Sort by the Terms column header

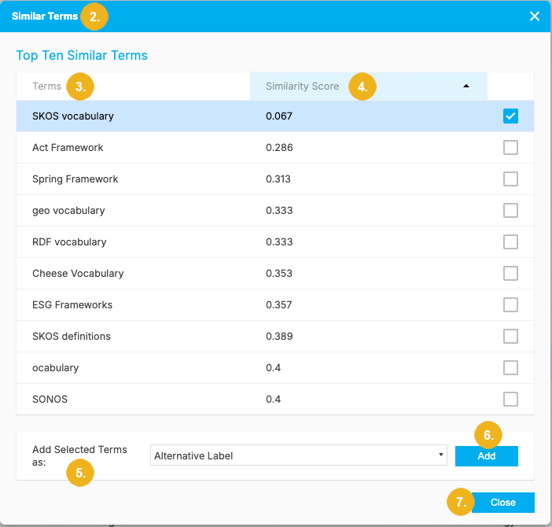[x=47, y=87]
